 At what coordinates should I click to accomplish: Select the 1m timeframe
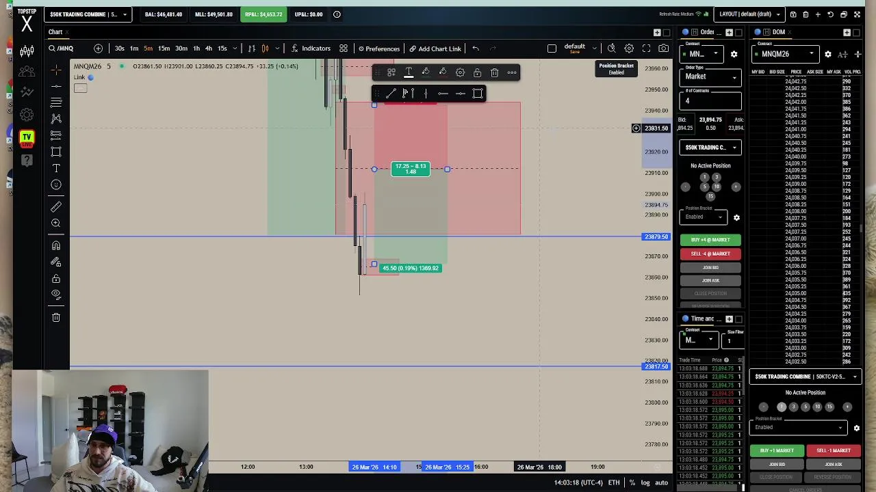(x=134, y=49)
